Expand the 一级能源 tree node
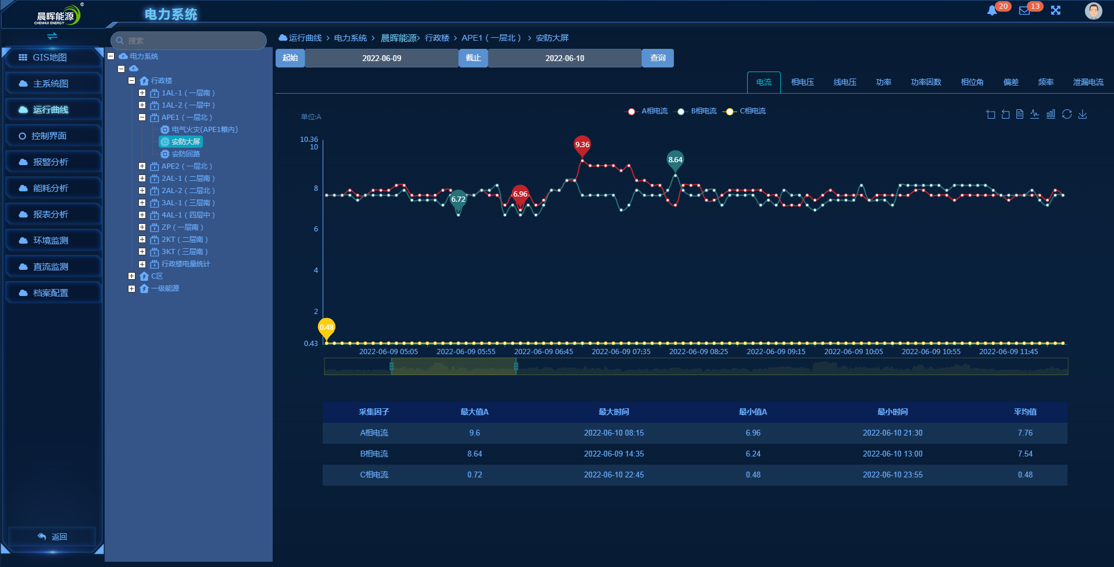This screenshot has height=567, width=1114. click(x=131, y=288)
